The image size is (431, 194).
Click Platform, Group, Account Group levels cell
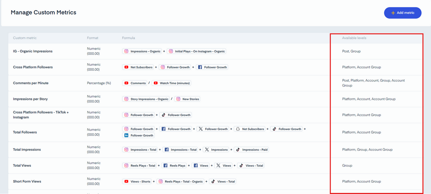(x=367, y=150)
